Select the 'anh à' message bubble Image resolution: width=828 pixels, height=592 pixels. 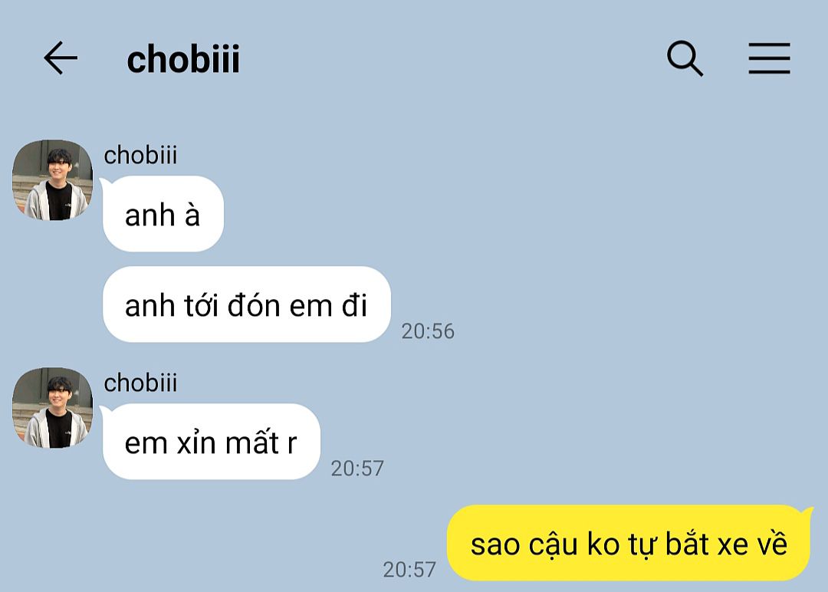point(163,214)
